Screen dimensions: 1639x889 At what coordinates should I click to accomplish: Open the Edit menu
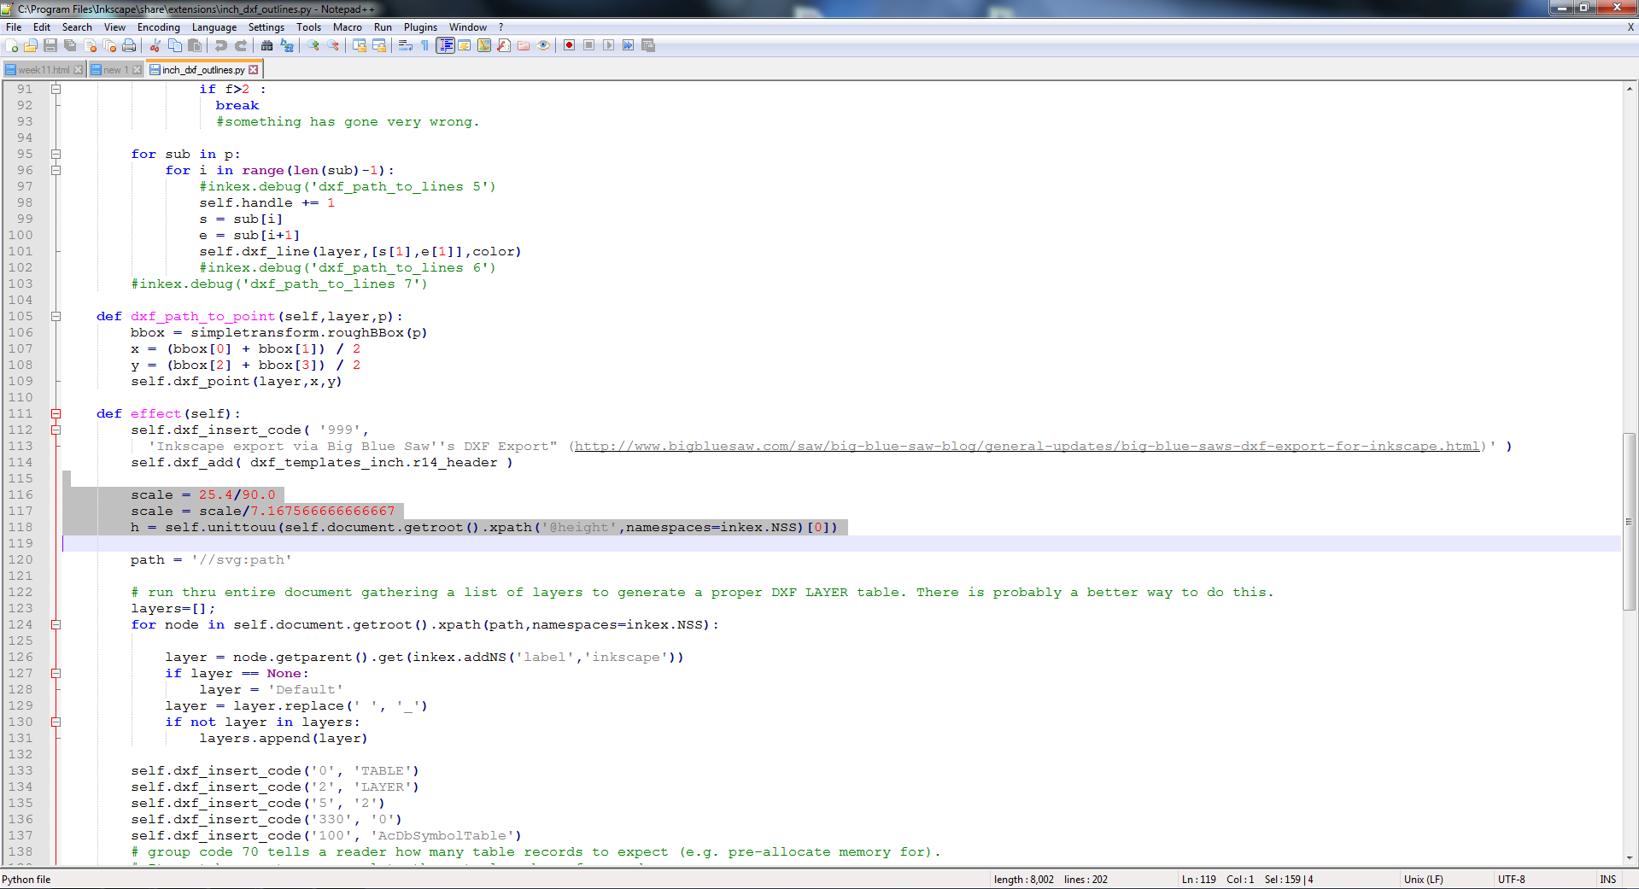(42, 27)
